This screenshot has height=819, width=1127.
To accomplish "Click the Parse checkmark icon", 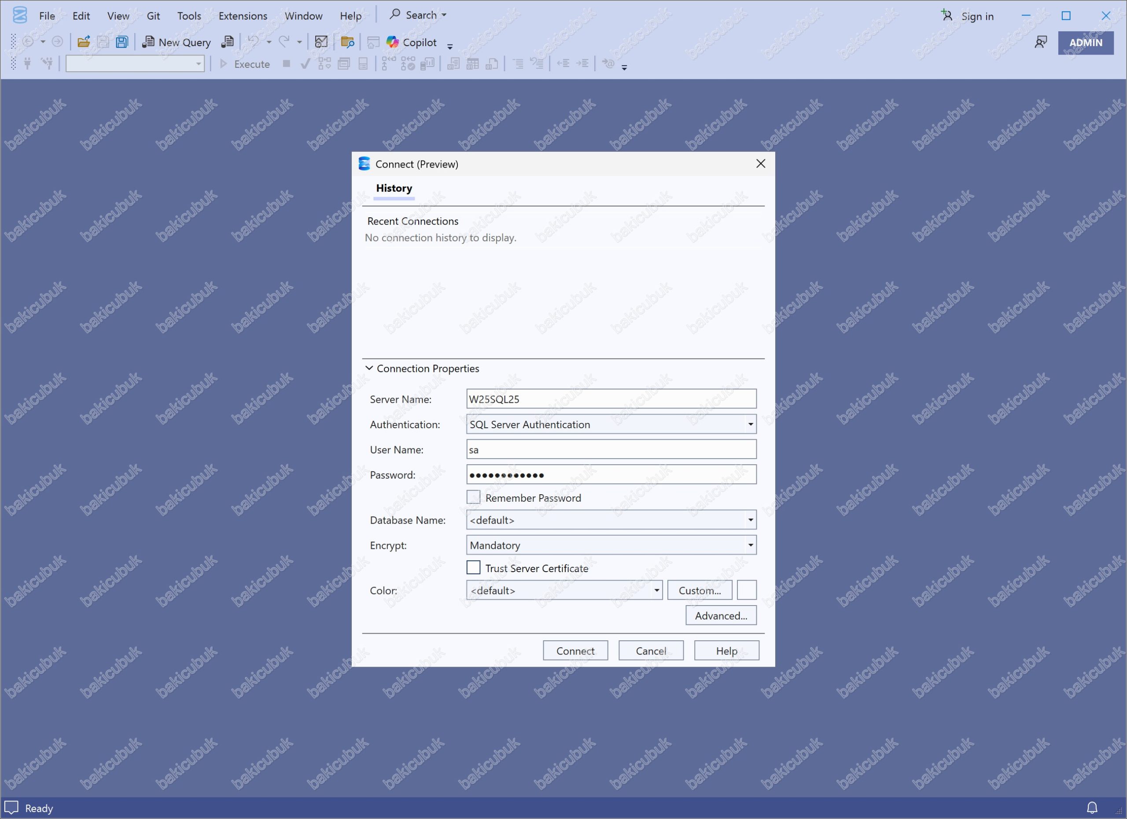I will coord(306,63).
